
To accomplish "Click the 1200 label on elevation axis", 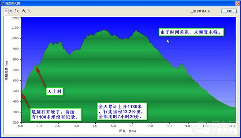I will click(x=15, y=18).
